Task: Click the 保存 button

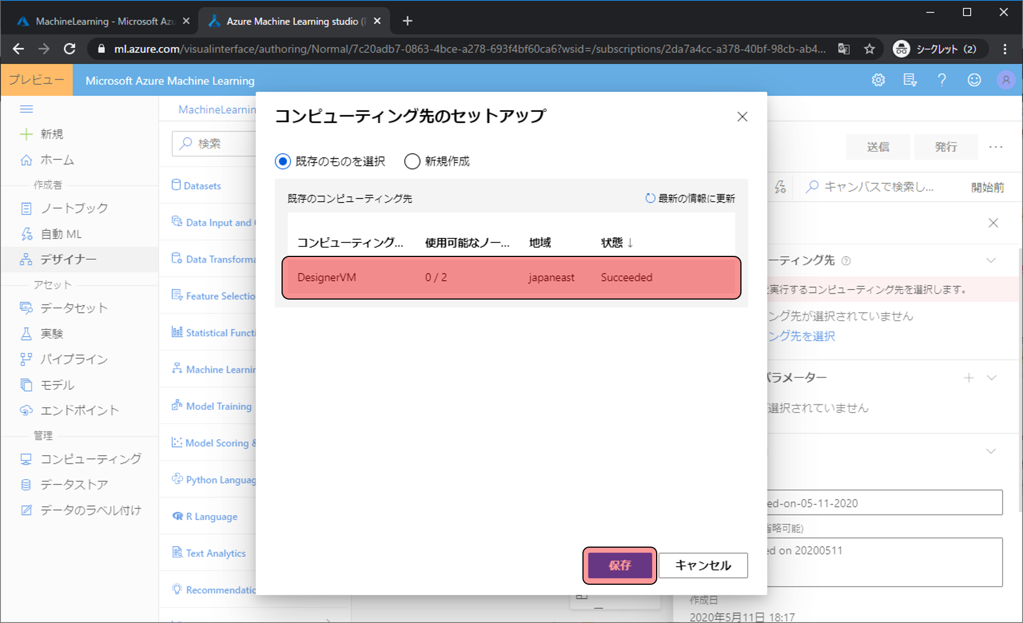Action: (x=620, y=565)
